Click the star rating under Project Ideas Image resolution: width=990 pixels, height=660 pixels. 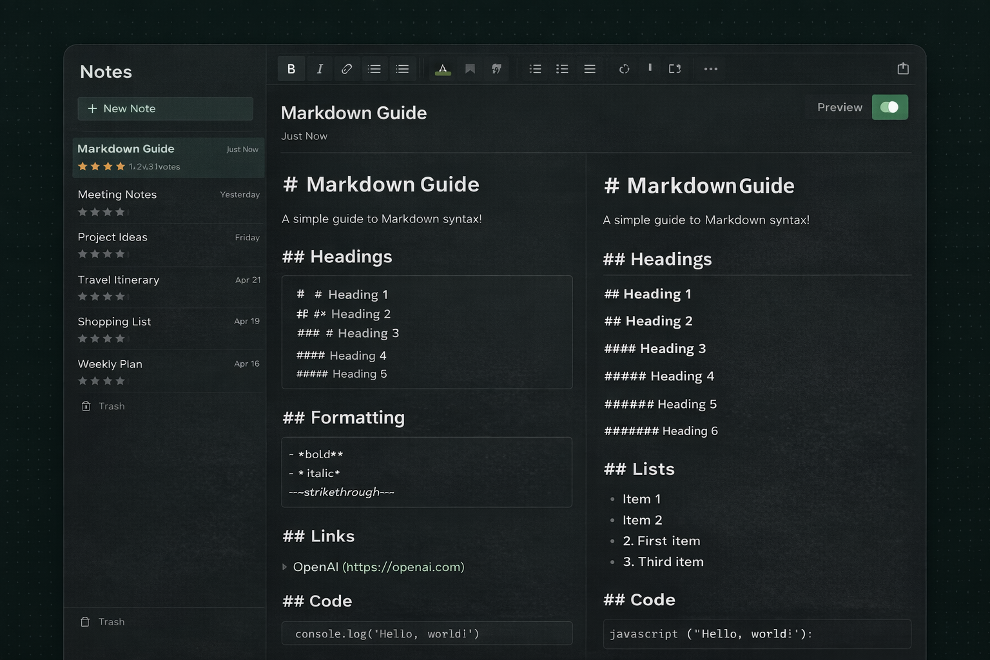(102, 254)
